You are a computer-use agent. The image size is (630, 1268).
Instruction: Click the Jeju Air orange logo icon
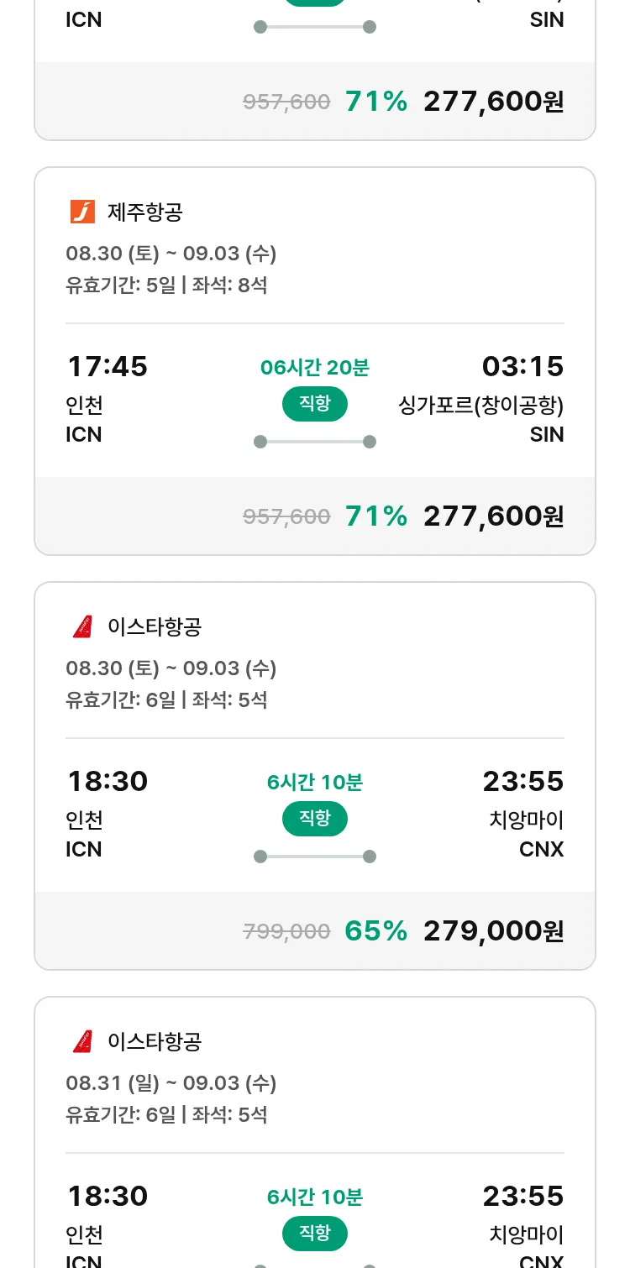pos(82,212)
